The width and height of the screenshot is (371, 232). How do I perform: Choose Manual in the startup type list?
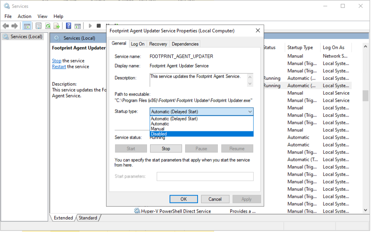pos(201,129)
